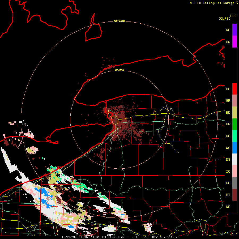The image size is (239, 239).
Task: Click the 50 NMI range ring label
Action: tap(119, 70)
